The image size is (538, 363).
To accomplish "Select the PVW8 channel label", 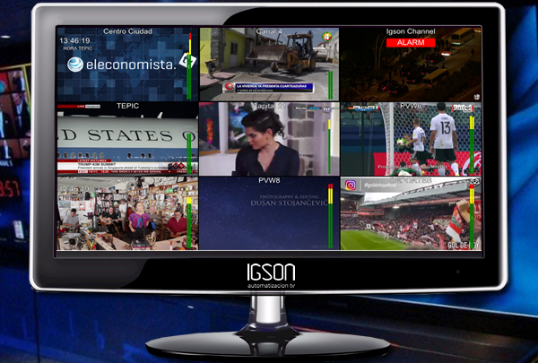I will (269, 180).
